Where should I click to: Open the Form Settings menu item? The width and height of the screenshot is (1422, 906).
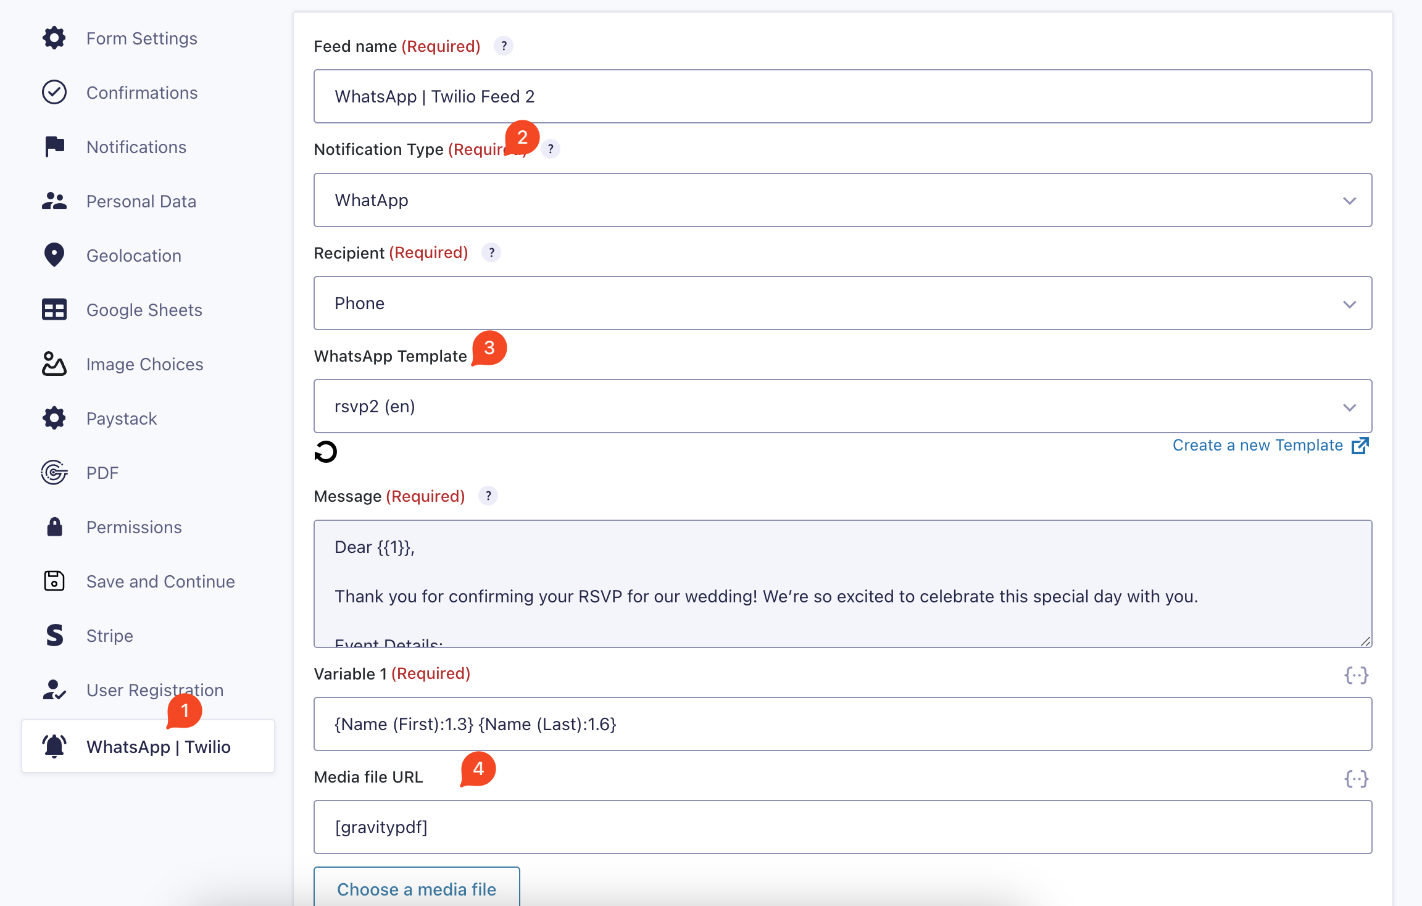[x=141, y=38]
